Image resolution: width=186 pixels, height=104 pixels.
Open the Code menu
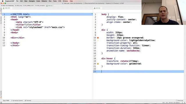[x=38, y=1]
